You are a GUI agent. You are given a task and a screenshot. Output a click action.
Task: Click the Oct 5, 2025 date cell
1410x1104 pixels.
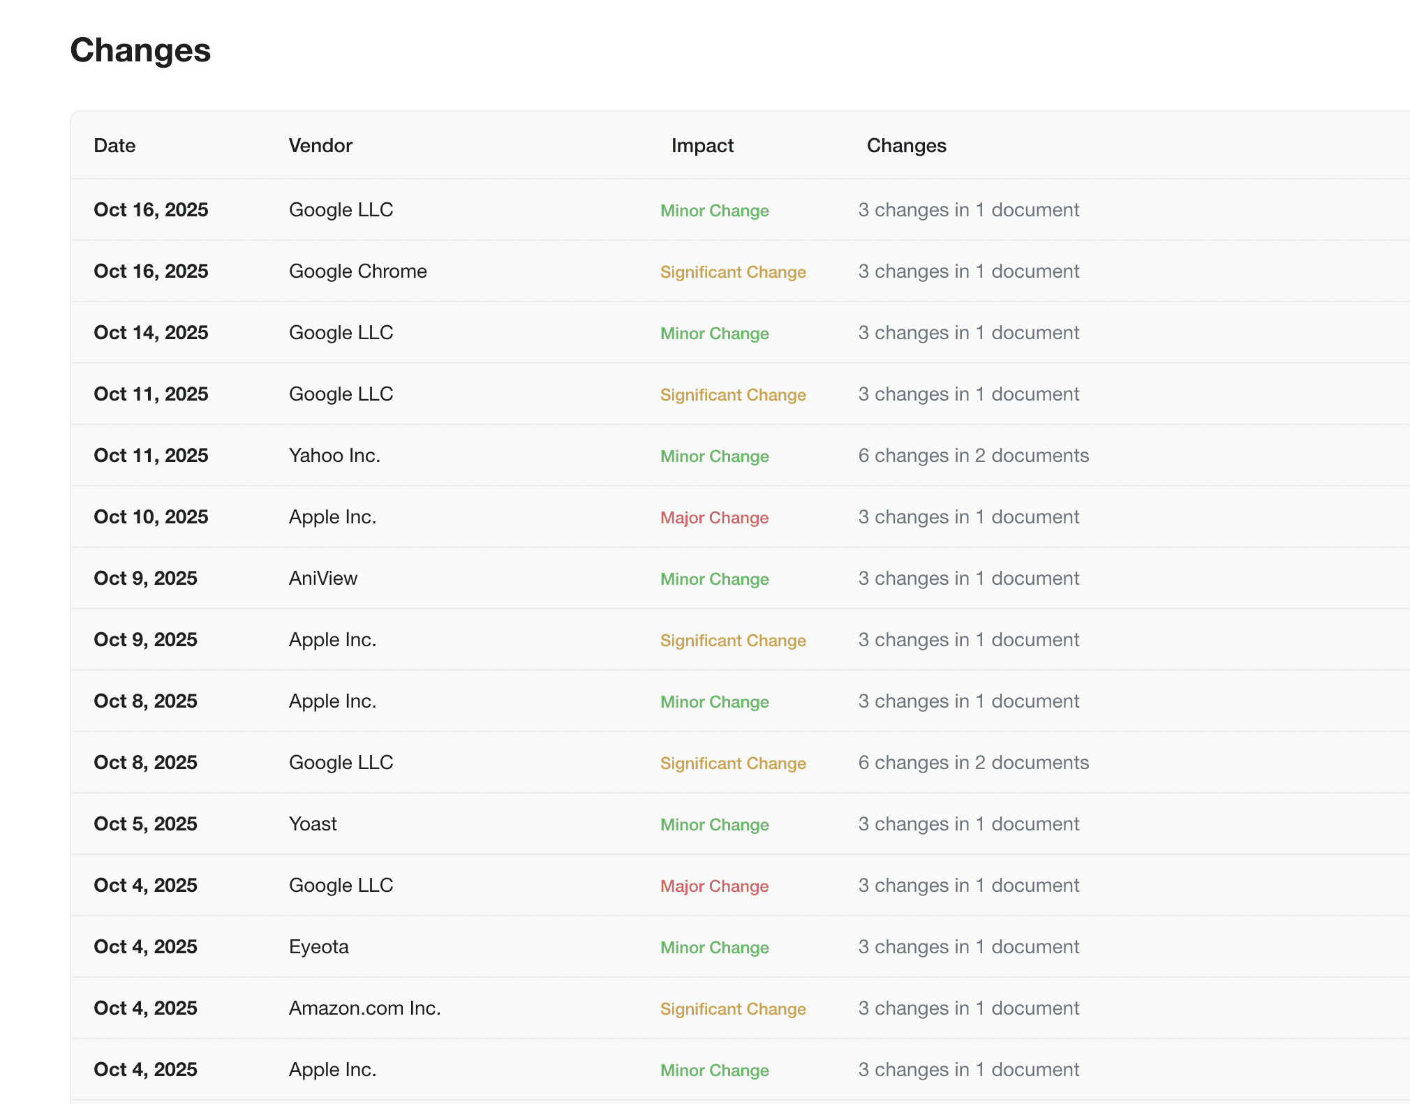(145, 824)
